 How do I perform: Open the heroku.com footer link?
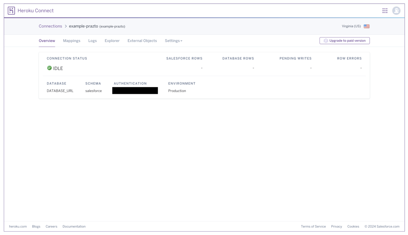pyautogui.click(x=18, y=226)
